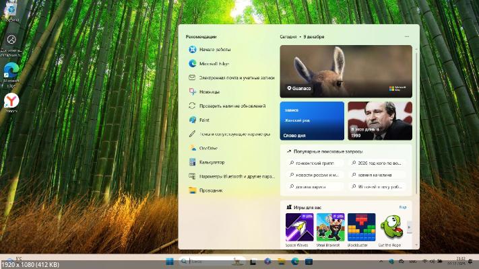Image resolution: width=479 pixels, height=269 pixels.
Task: Click the search panel vertical scrollbar
Action: point(416,134)
